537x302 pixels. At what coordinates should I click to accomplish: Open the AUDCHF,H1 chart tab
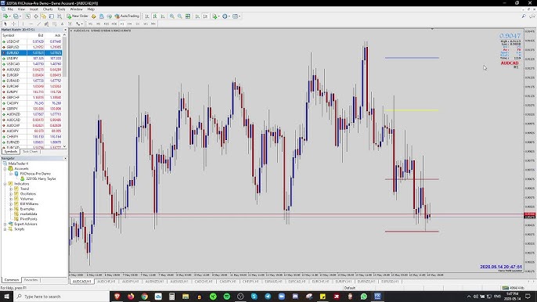tap(106, 282)
